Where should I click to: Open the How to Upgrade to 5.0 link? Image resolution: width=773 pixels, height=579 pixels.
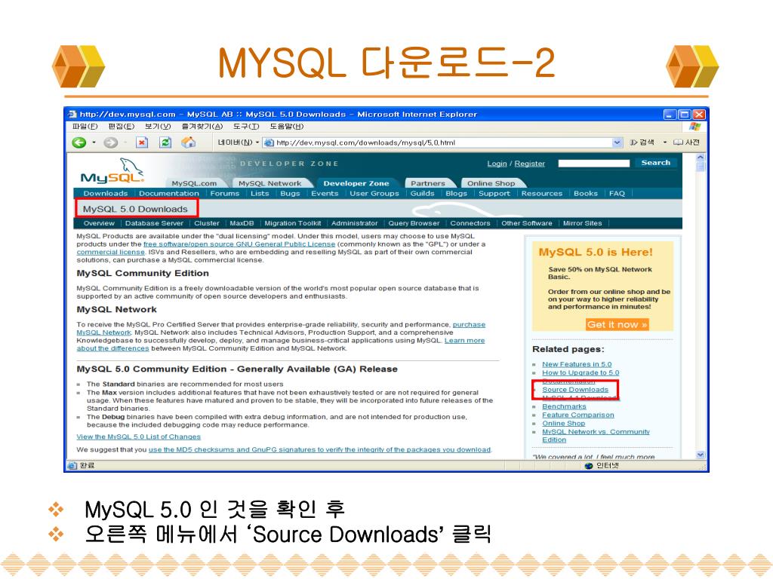coord(581,372)
